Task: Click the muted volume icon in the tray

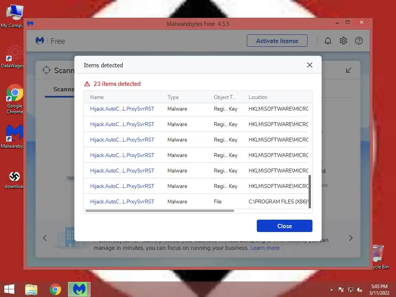Action: (x=359, y=290)
